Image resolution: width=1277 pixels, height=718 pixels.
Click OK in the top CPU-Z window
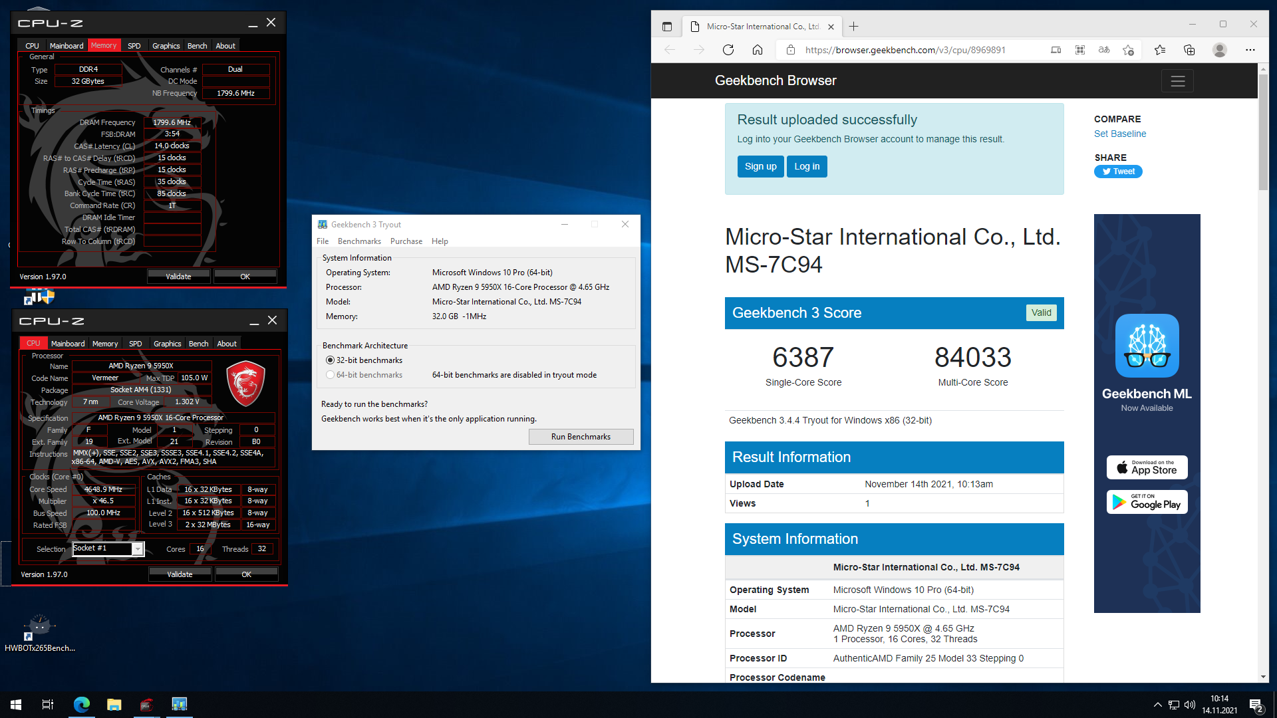(245, 277)
